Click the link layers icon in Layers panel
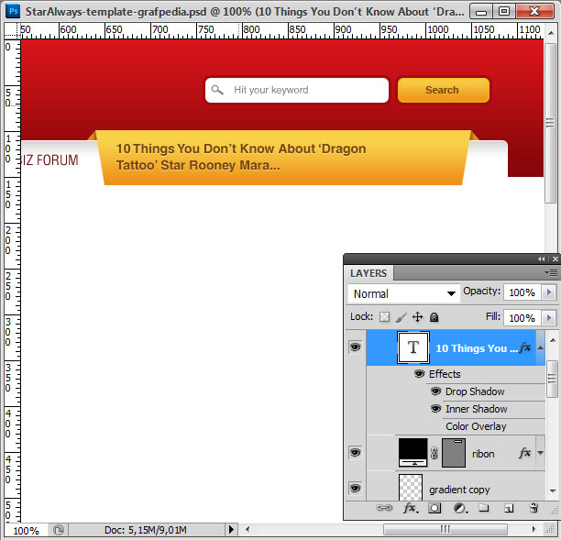This screenshot has height=540, width=561. [384, 508]
